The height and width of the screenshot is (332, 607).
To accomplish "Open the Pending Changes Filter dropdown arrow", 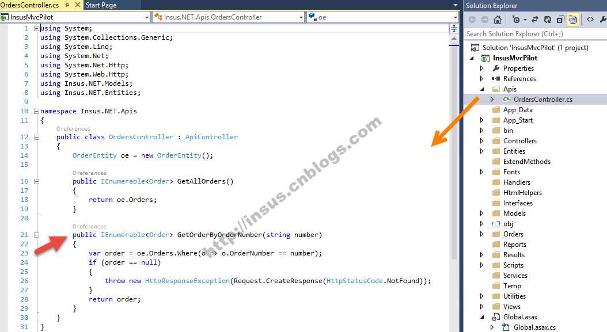I will [525, 20].
